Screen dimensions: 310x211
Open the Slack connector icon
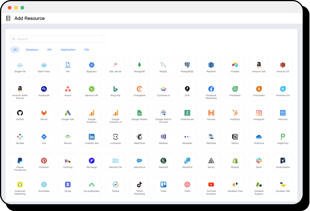coord(259,161)
